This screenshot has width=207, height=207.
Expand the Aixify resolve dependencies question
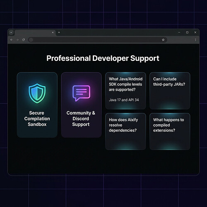point(125,131)
